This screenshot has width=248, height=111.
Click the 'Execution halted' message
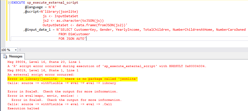[23, 108]
